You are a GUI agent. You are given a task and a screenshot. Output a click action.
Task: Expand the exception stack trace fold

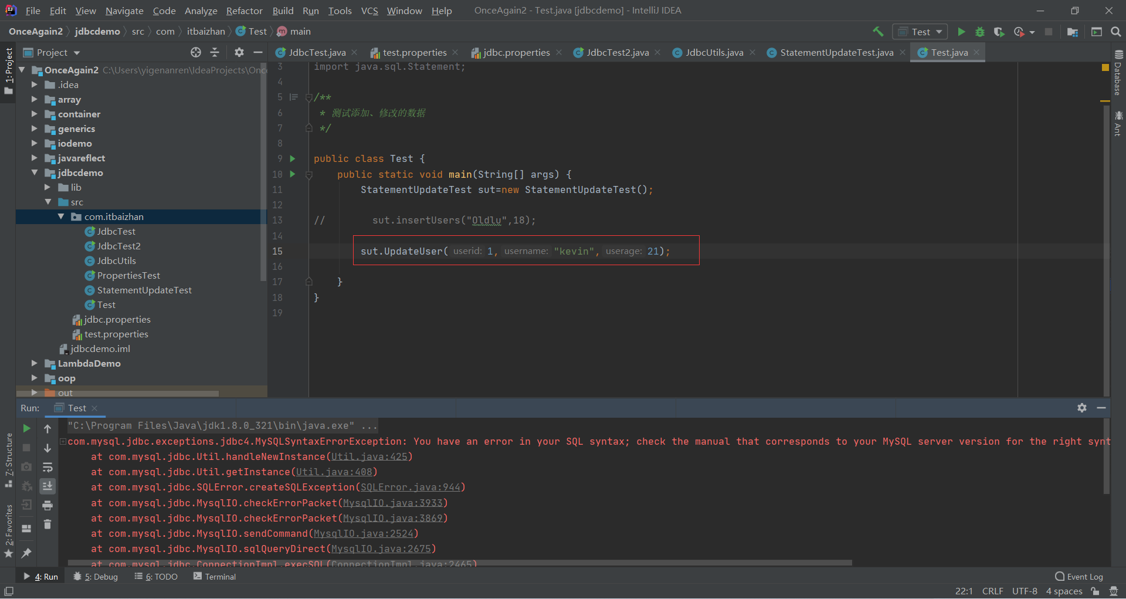[x=63, y=441]
